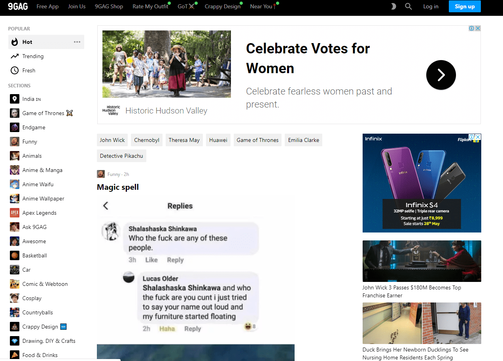Select the Chernobyl tag
This screenshot has width=503, height=361.
coord(147,140)
